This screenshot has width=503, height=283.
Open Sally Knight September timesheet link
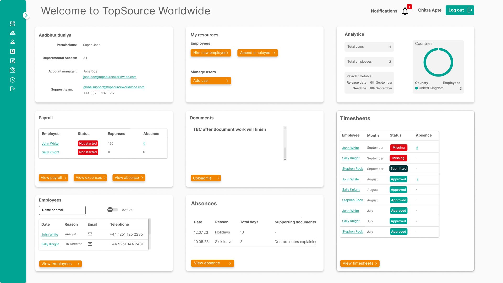(351, 158)
